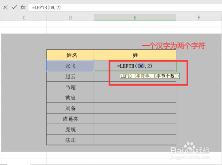
Task: Select the empty 姓 cell beside 庞统
Action: pyautogui.click(x=135, y=130)
